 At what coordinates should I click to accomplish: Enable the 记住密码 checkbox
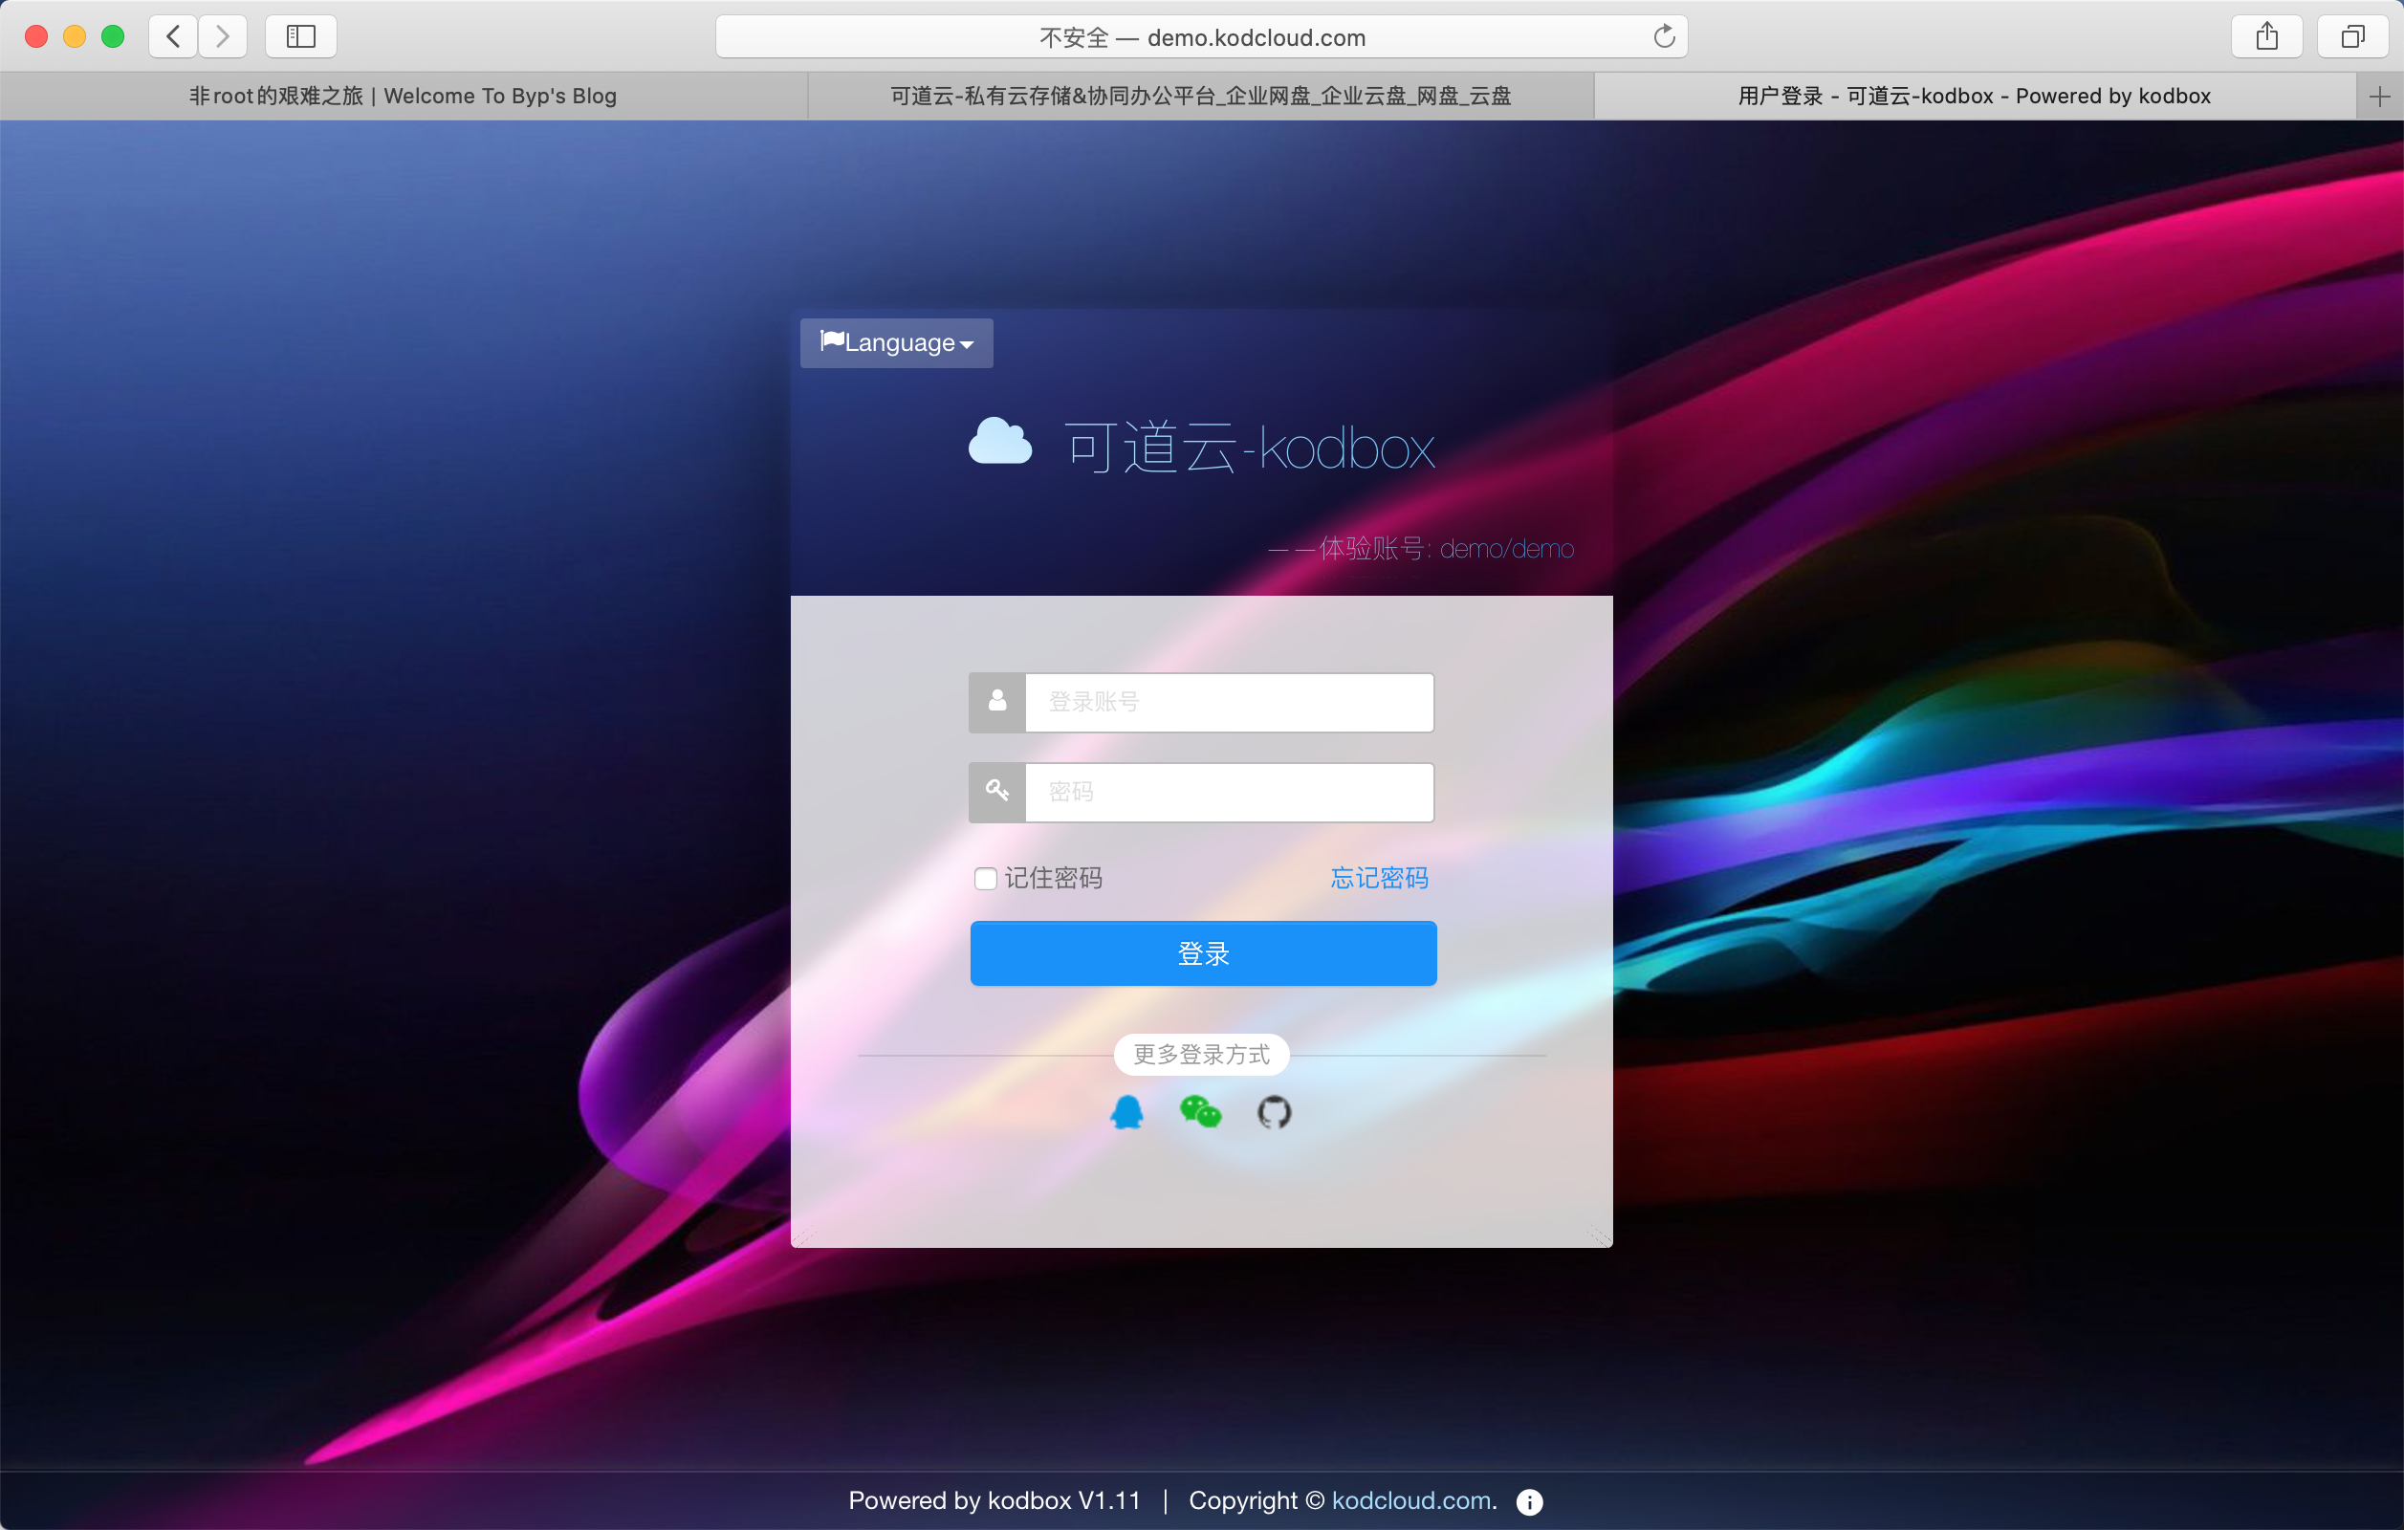[x=985, y=878]
